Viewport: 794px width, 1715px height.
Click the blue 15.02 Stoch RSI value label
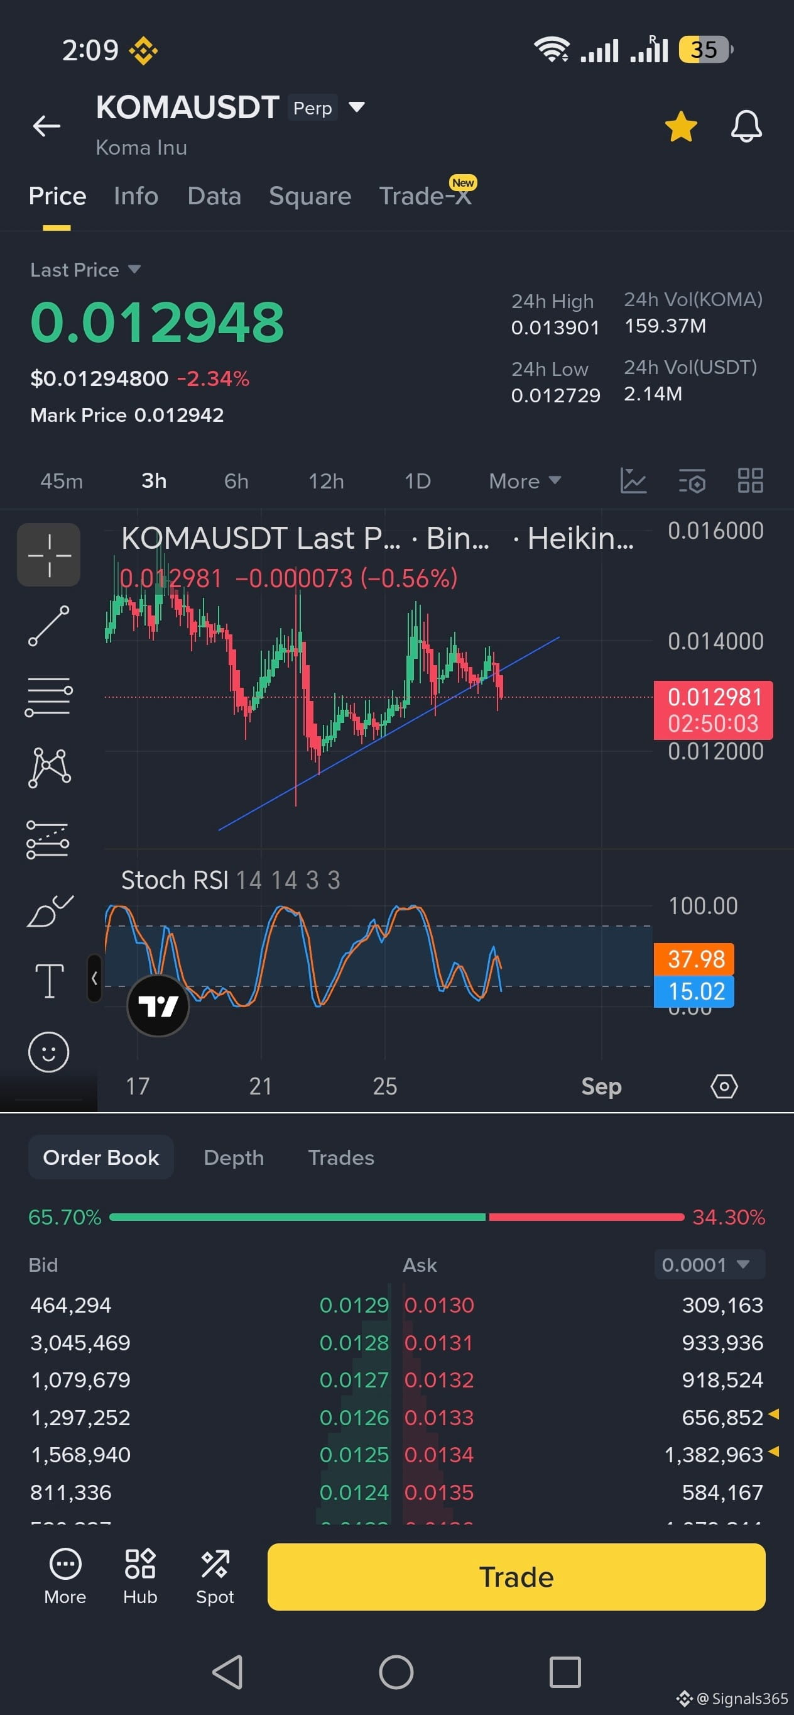pyautogui.click(x=693, y=991)
